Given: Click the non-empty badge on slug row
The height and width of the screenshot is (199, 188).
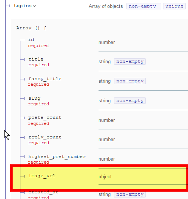Looking at the screenshot, I should pyautogui.click(x=130, y=101).
